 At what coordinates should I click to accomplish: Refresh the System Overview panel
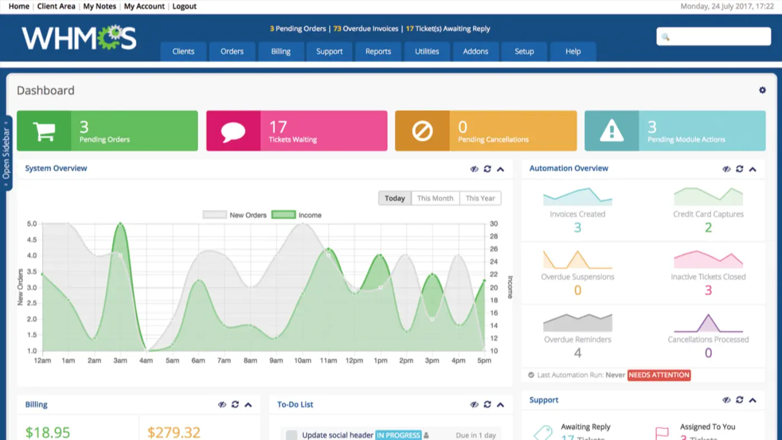tap(487, 169)
